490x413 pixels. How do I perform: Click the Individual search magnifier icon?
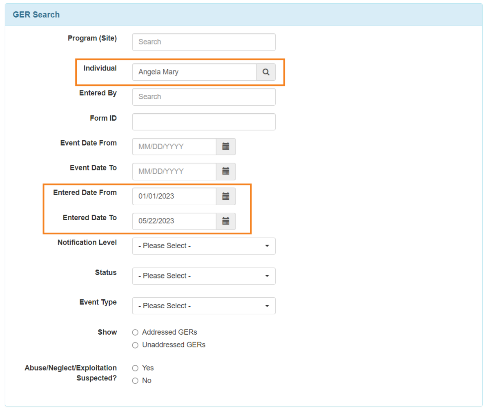[266, 72]
